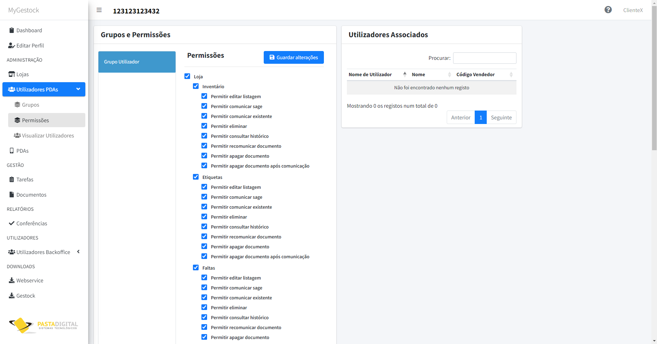This screenshot has width=657, height=344.
Task: Focus the Procurar search field
Action: 485,58
